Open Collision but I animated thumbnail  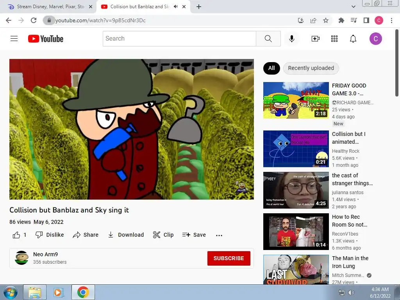296,149
